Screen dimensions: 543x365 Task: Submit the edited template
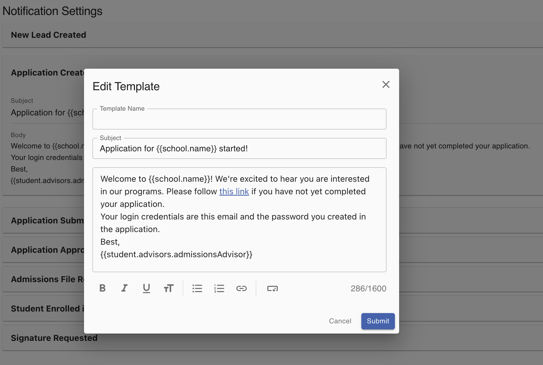pyautogui.click(x=378, y=321)
